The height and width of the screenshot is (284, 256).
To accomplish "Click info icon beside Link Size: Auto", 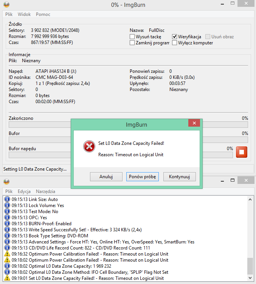I will point(7,199).
